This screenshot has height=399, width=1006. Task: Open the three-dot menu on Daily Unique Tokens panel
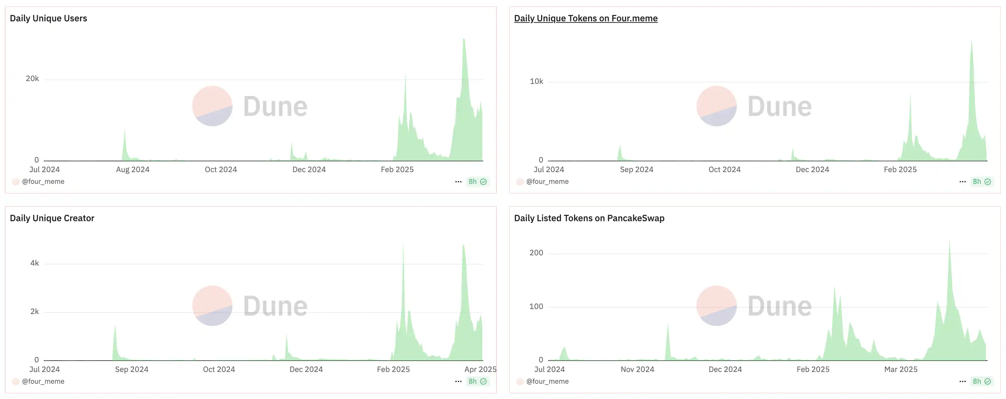click(x=962, y=181)
